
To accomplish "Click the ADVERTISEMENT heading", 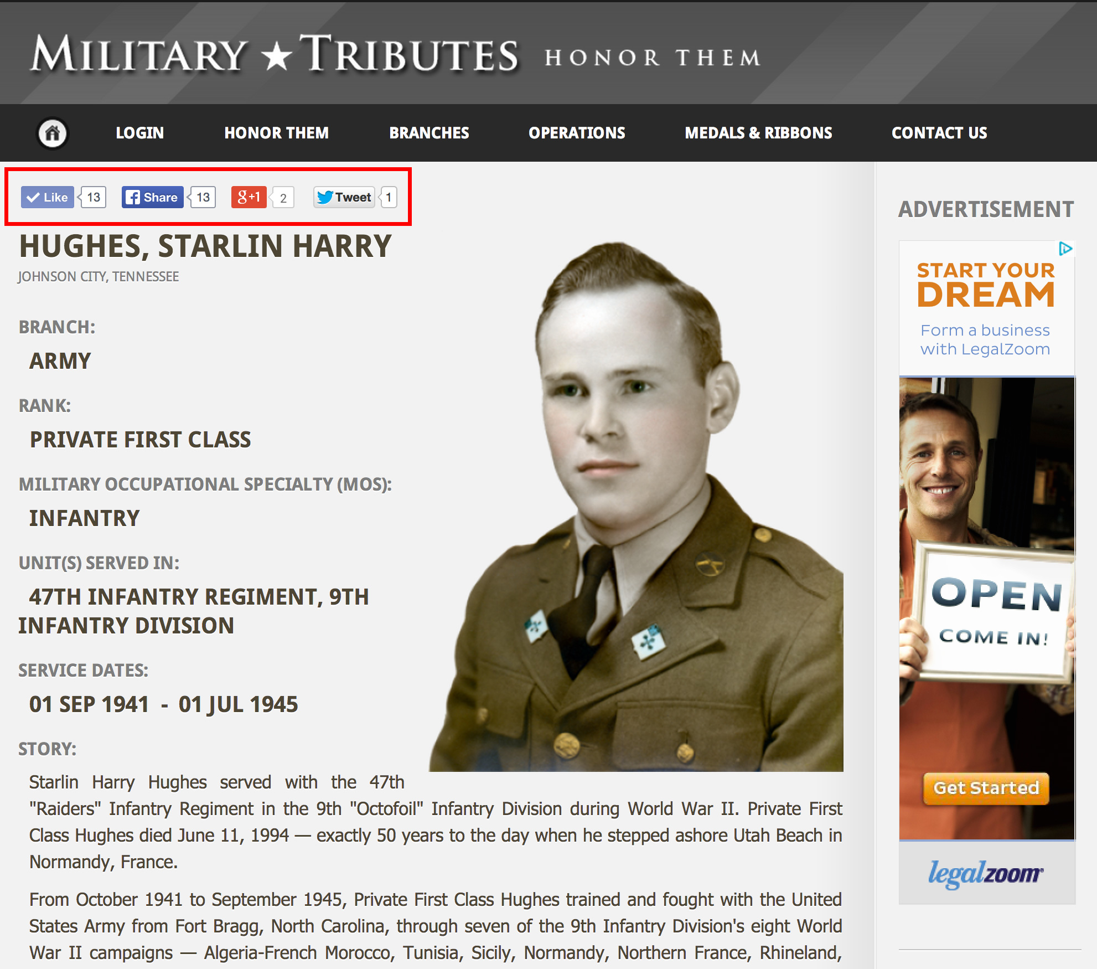I will [986, 209].
